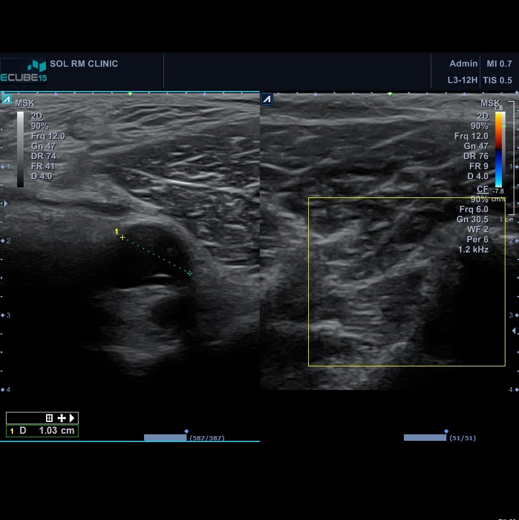Click the left image orientation marker icon
The image size is (519, 520).
(6, 99)
